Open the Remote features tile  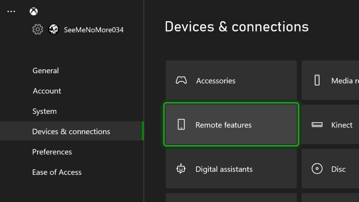pyautogui.click(x=231, y=125)
